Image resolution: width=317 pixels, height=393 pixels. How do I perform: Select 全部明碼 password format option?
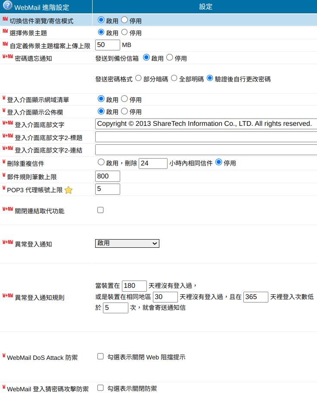click(x=174, y=78)
